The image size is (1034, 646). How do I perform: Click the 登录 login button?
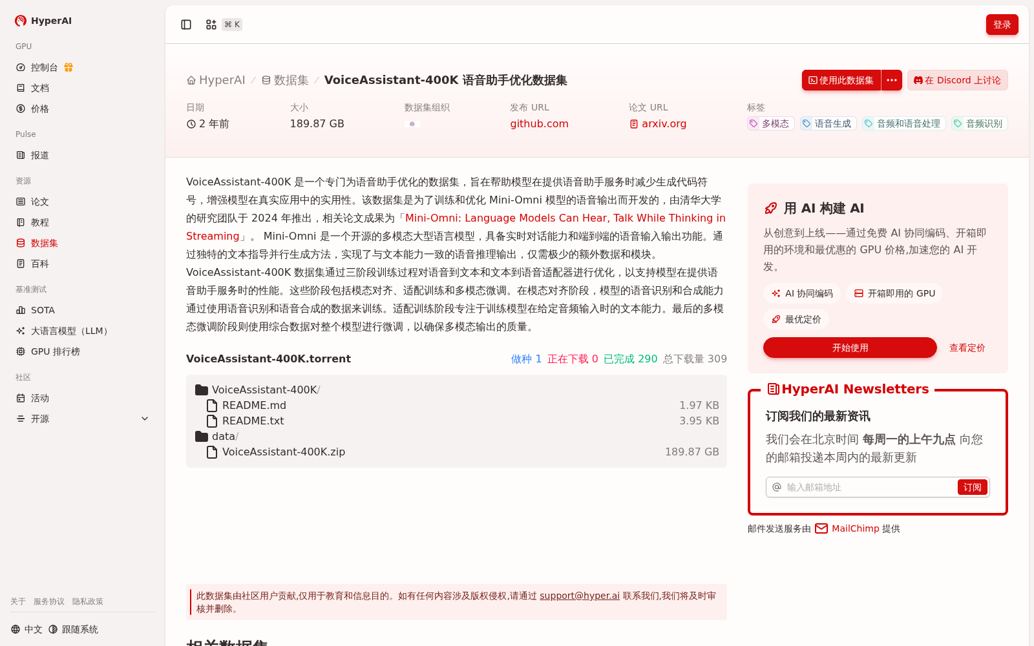click(x=1002, y=25)
